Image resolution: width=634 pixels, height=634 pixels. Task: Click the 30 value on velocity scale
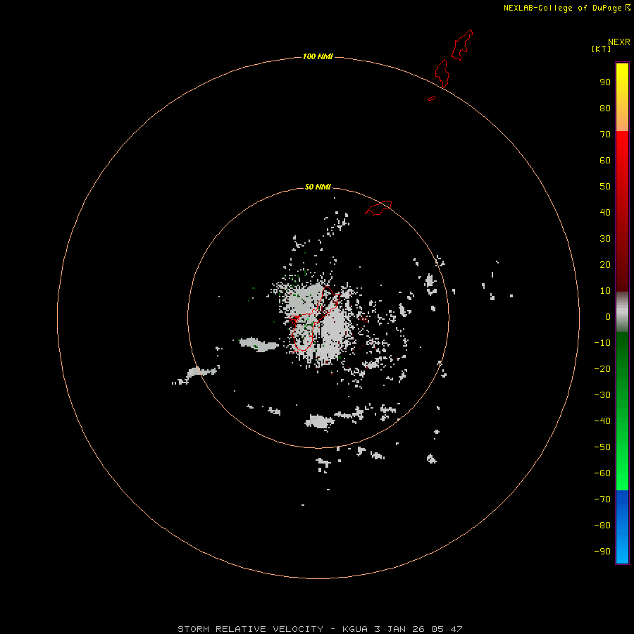tap(605, 239)
